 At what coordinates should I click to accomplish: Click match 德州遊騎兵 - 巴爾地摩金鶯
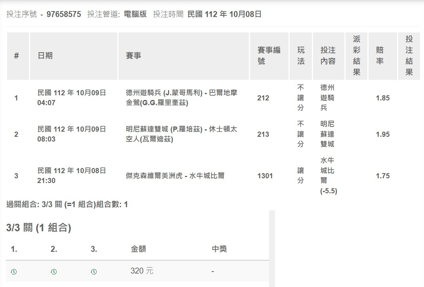point(181,98)
